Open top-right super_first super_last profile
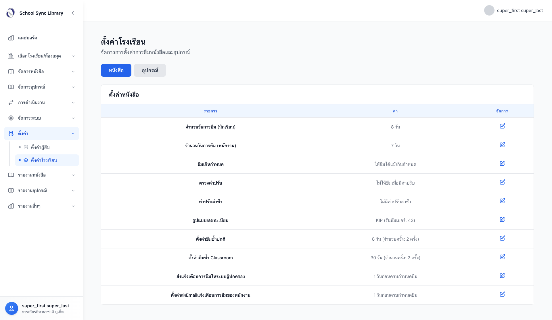 point(513,11)
